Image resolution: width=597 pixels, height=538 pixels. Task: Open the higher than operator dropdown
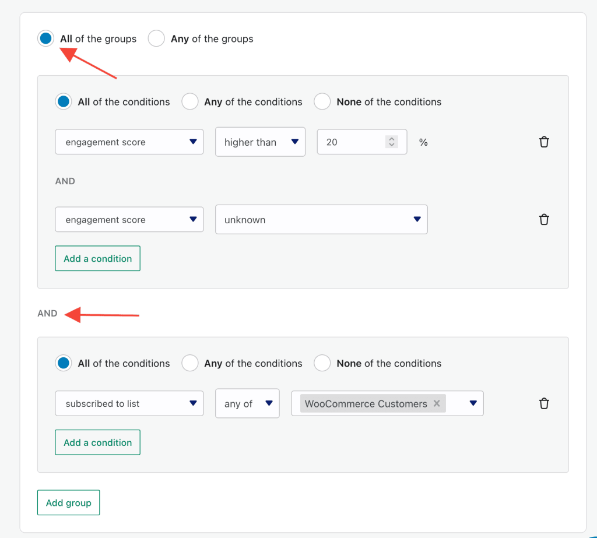(x=260, y=142)
